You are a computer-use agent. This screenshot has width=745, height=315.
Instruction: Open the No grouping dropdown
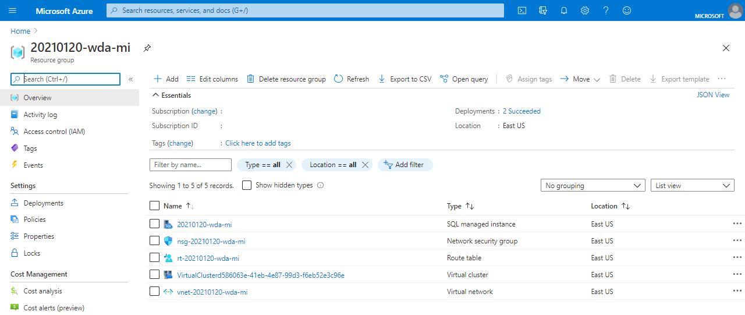[593, 186]
